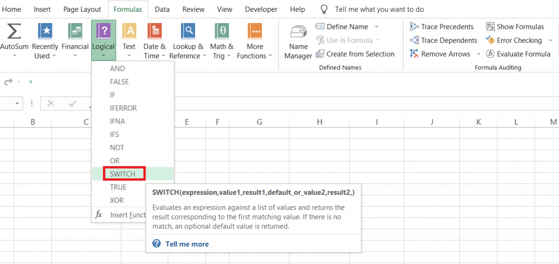The height and width of the screenshot is (264, 559).
Task: Open the Financial functions icon
Action: point(75,32)
